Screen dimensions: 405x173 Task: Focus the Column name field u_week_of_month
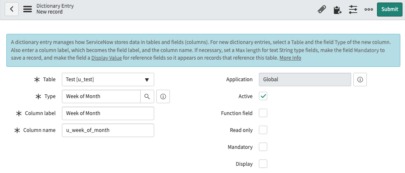click(108, 130)
